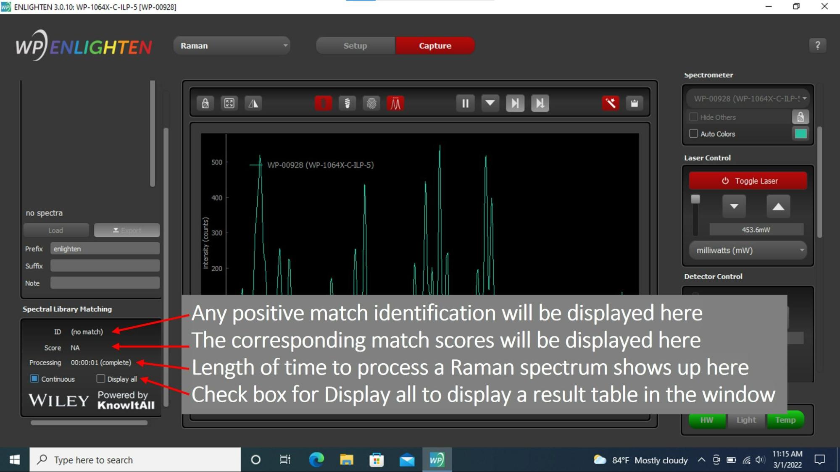
Task: Open the Raman technique dropdown
Action: (232, 45)
